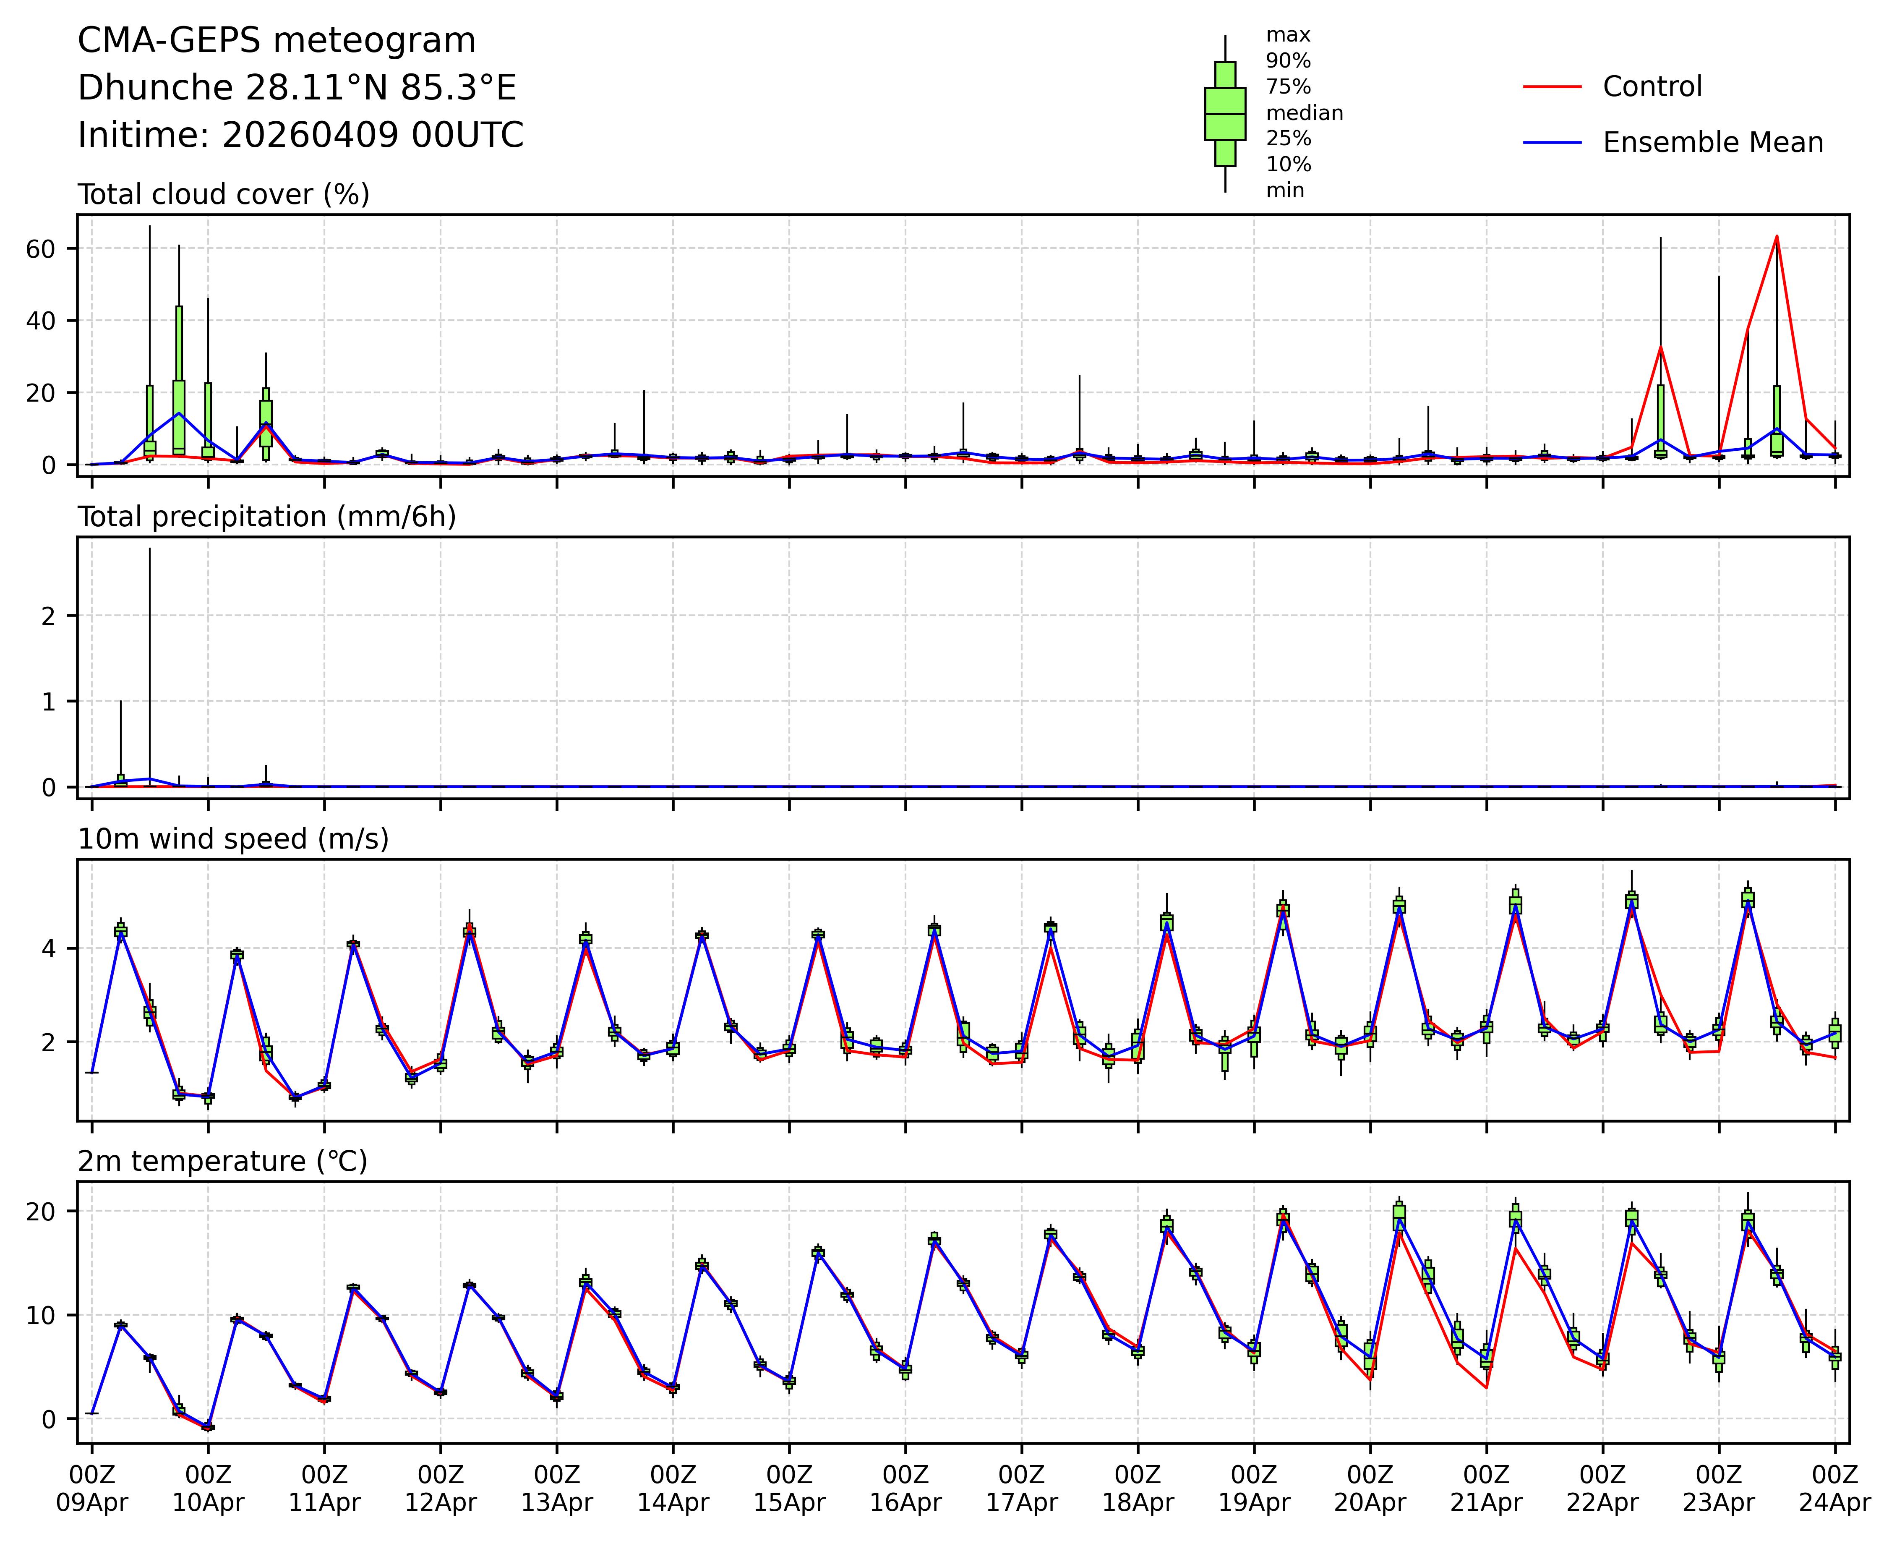Click the 00Z 20Apr axis label
This screenshot has width=1897, height=1541.
1370,1489
